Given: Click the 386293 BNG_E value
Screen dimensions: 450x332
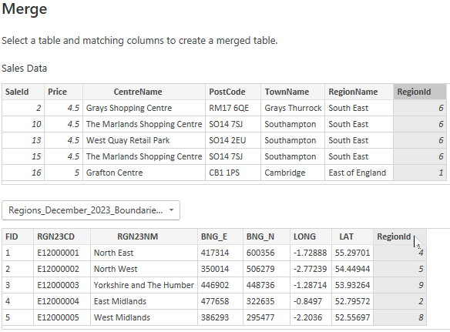Looking at the screenshot, I should (x=220, y=317).
